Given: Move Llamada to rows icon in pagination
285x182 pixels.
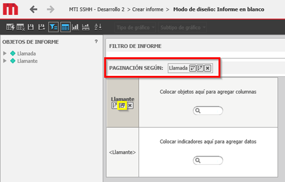Looking at the screenshot, I should pyautogui.click(x=193, y=68).
